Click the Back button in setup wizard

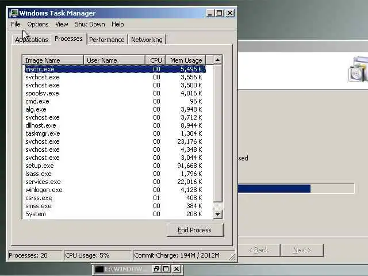click(259, 250)
